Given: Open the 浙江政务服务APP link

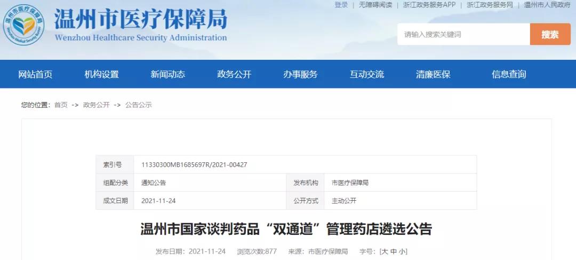Looking at the screenshot, I should click(429, 5).
